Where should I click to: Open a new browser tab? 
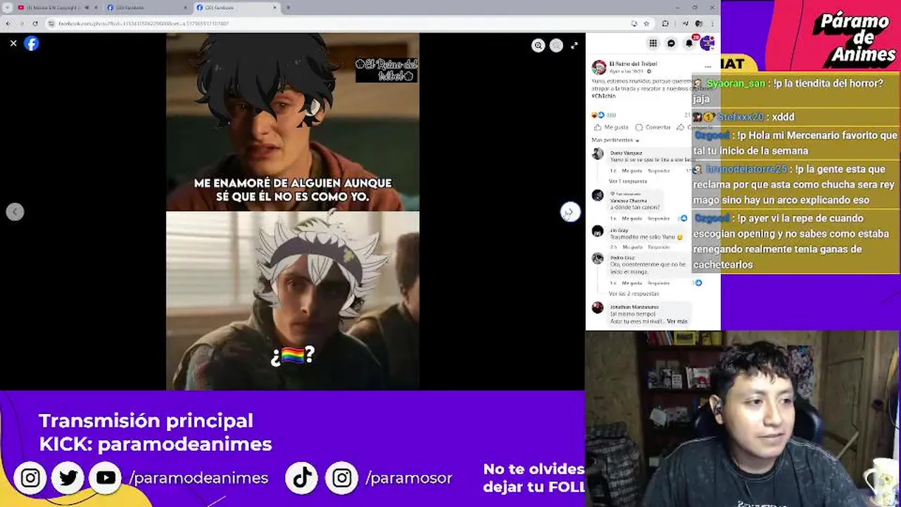click(288, 7)
